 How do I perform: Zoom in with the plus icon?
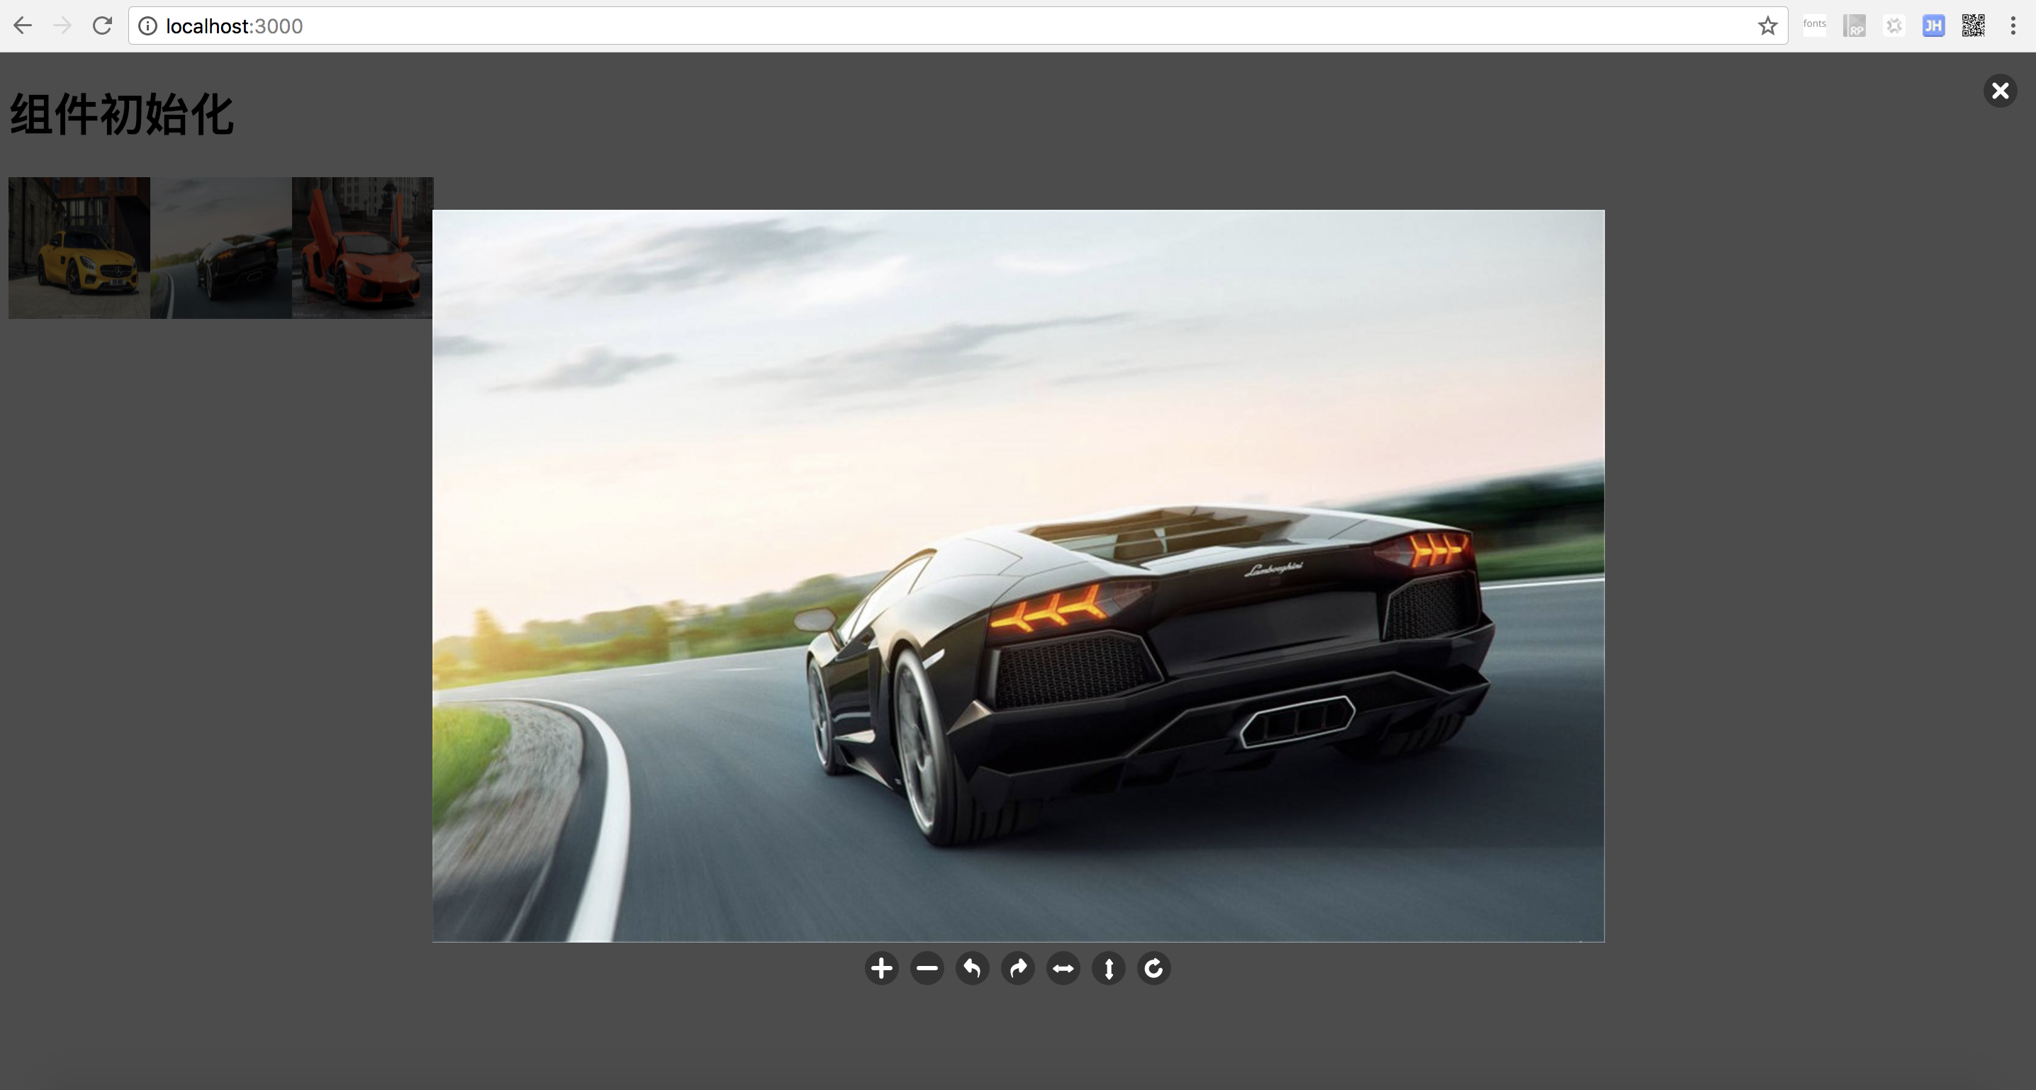point(881,968)
